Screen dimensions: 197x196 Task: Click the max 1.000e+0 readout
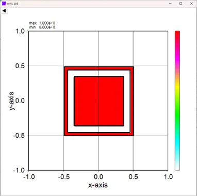click(x=42, y=23)
